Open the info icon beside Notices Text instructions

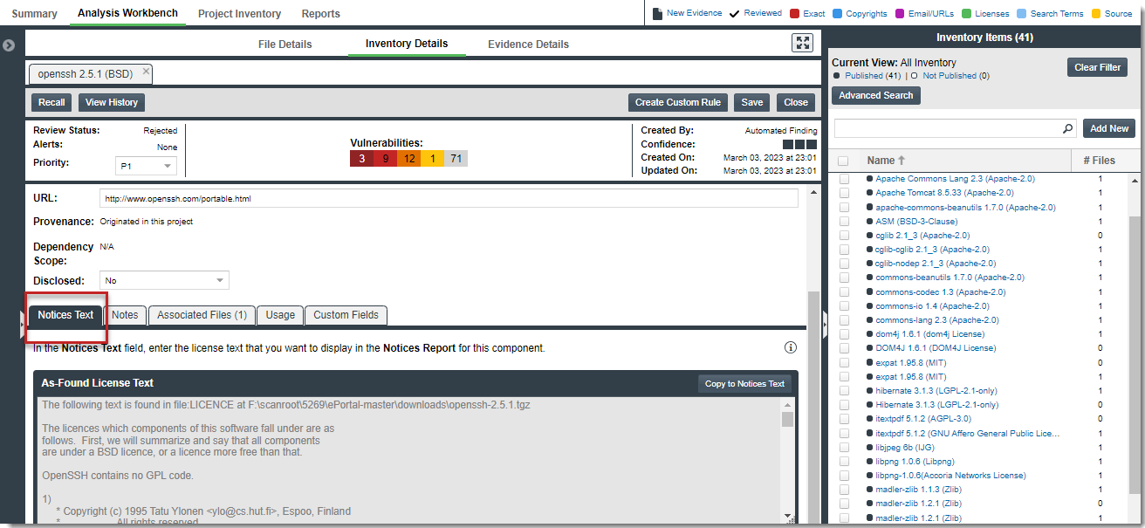[x=791, y=347]
